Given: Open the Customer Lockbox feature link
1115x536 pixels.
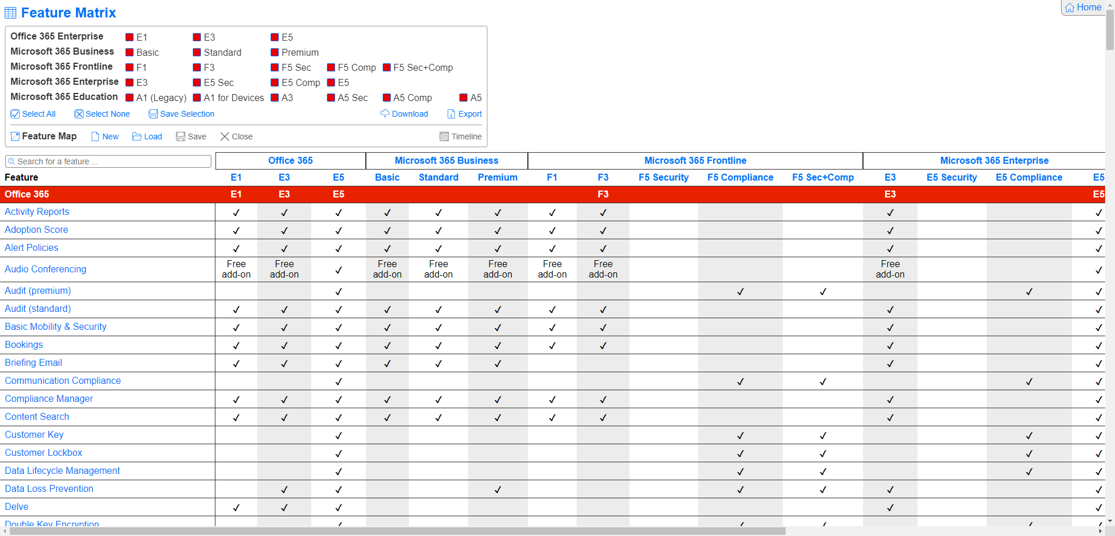Looking at the screenshot, I should tap(44, 453).
